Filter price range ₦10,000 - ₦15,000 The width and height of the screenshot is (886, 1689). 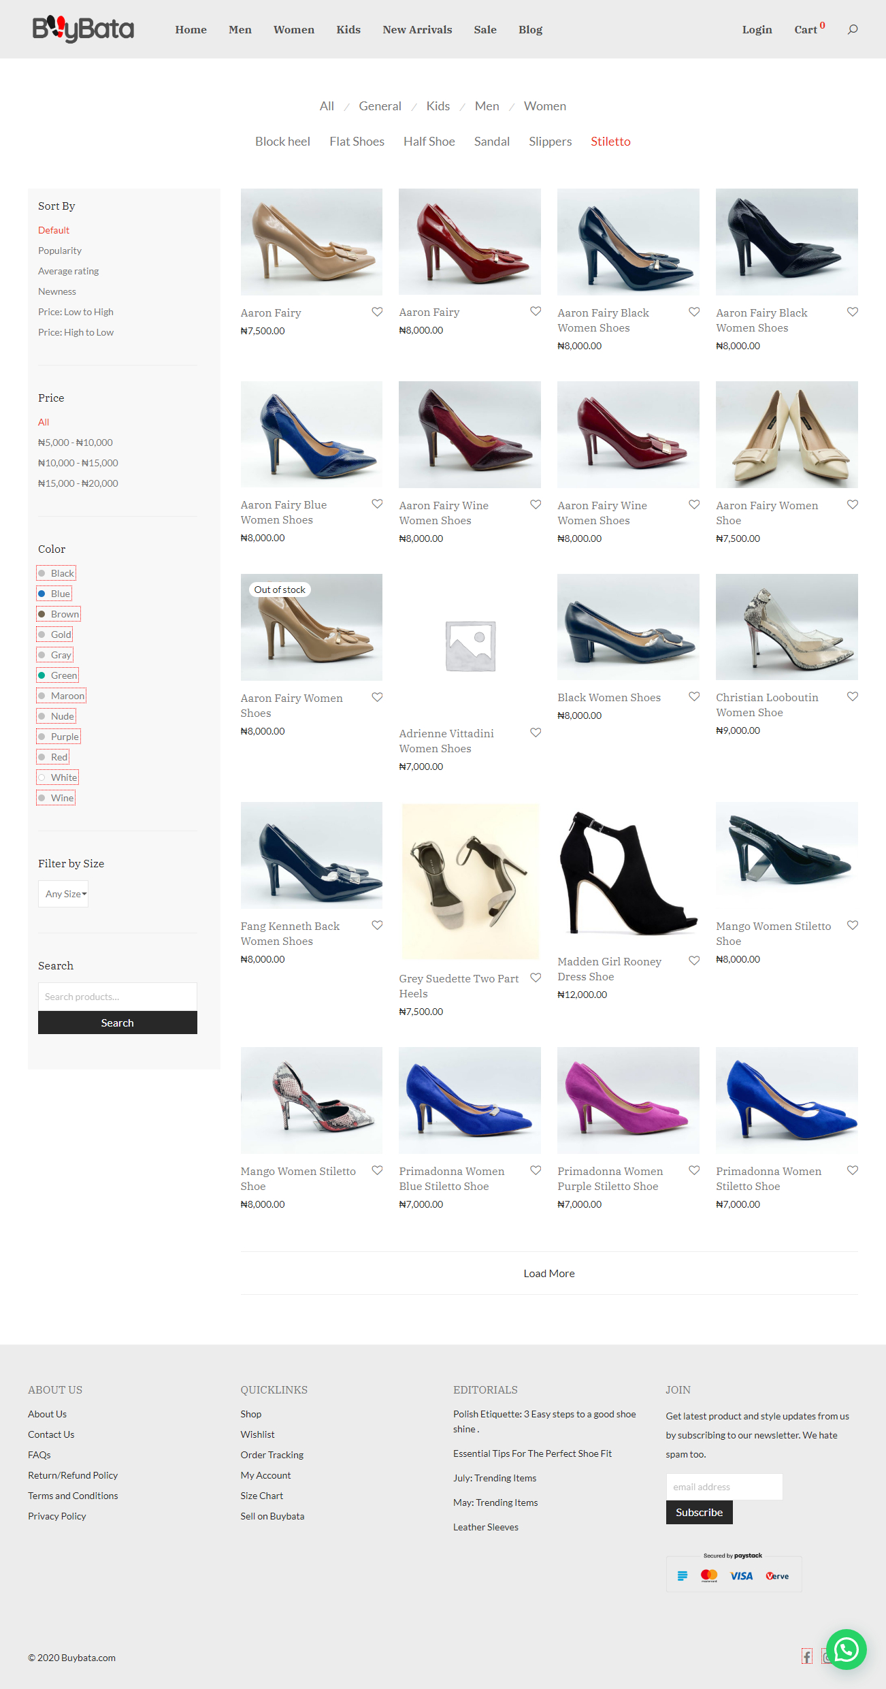78,463
